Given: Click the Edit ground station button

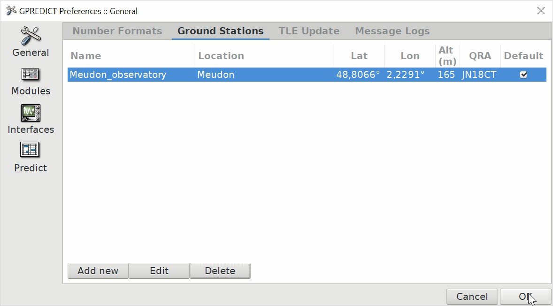Looking at the screenshot, I should coord(159,271).
